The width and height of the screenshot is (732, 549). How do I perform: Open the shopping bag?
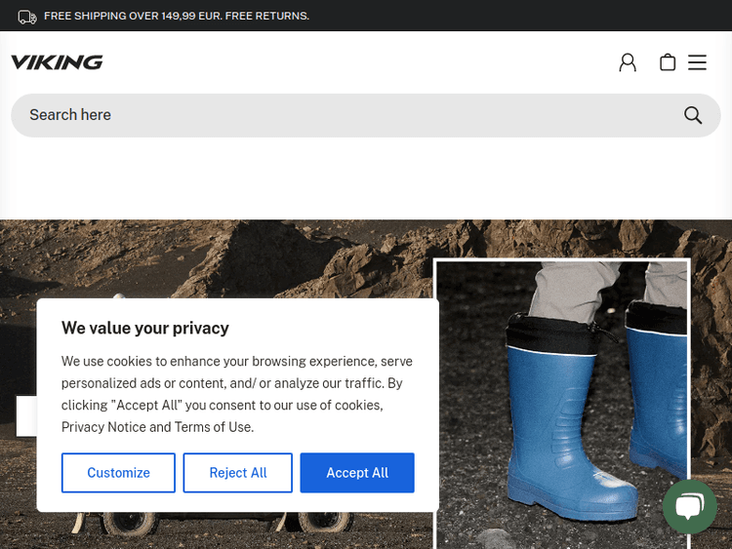(668, 62)
